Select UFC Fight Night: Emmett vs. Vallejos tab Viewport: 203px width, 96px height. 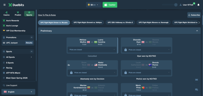pos(88,22)
